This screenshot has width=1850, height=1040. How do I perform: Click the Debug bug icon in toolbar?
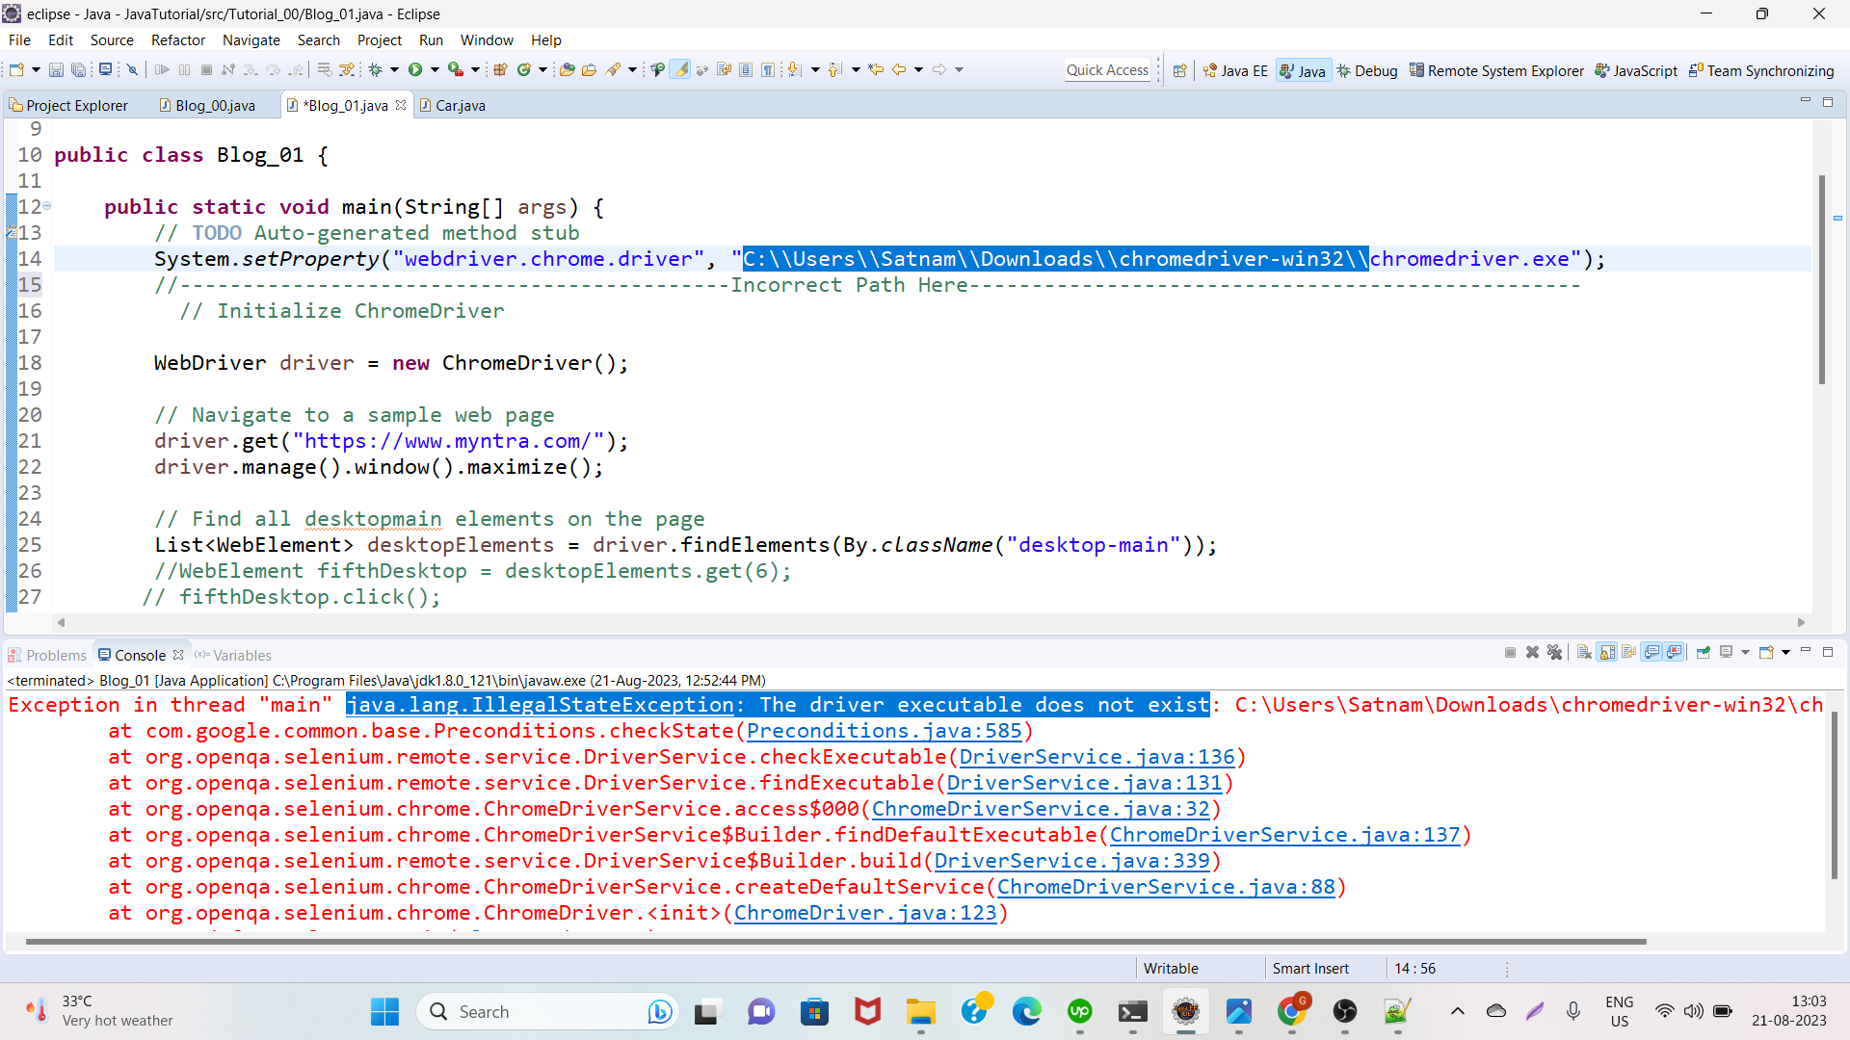tap(376, 69)
